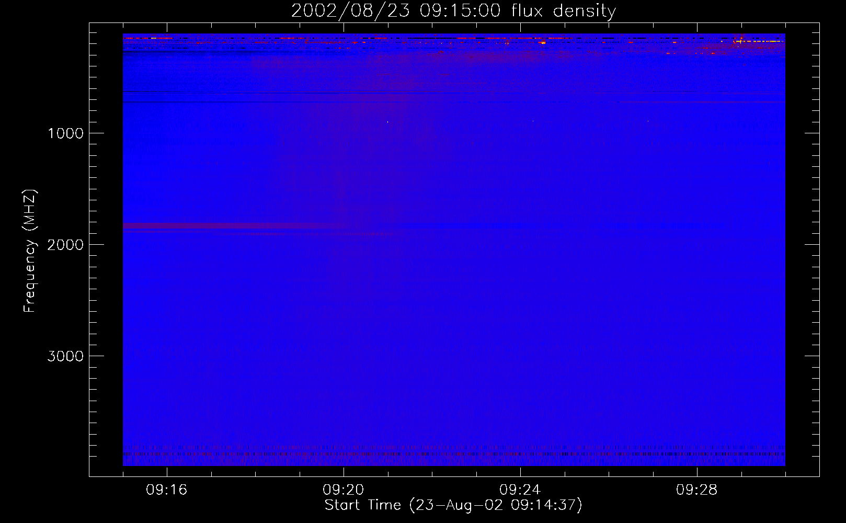Select the 'Frequency (MHZ)' axis label

click(30, 251)
